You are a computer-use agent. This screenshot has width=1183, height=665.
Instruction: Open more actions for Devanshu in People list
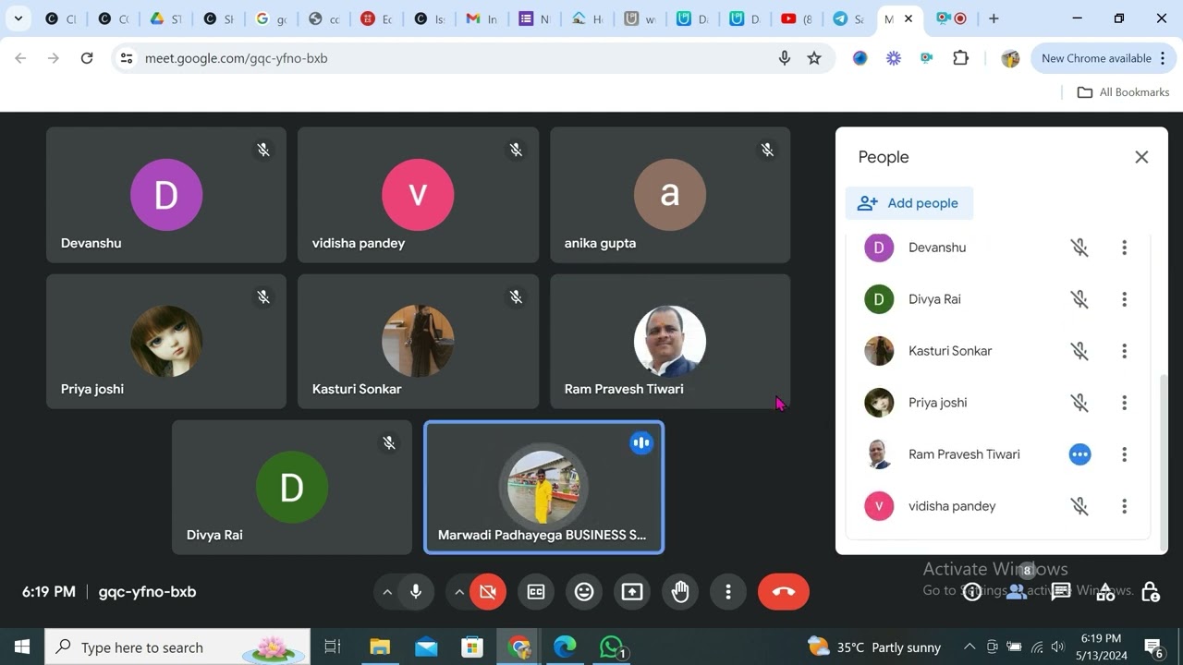(1124, 248)
